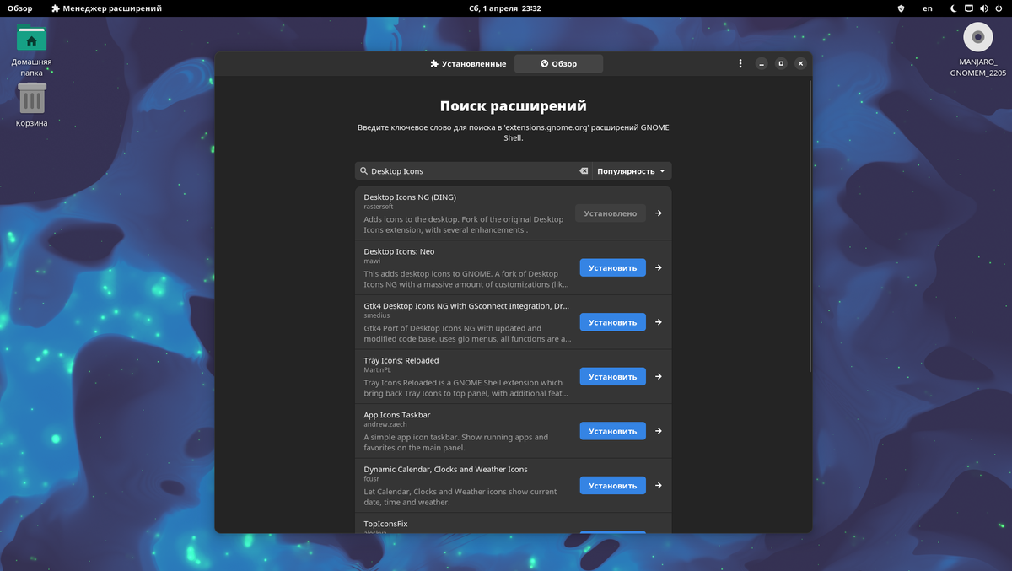
Task: Select 'App Icons Taskbar' title
Action: pyautogui.click(x=397, y=415)
